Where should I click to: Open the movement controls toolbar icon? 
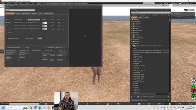pos(87,104)
